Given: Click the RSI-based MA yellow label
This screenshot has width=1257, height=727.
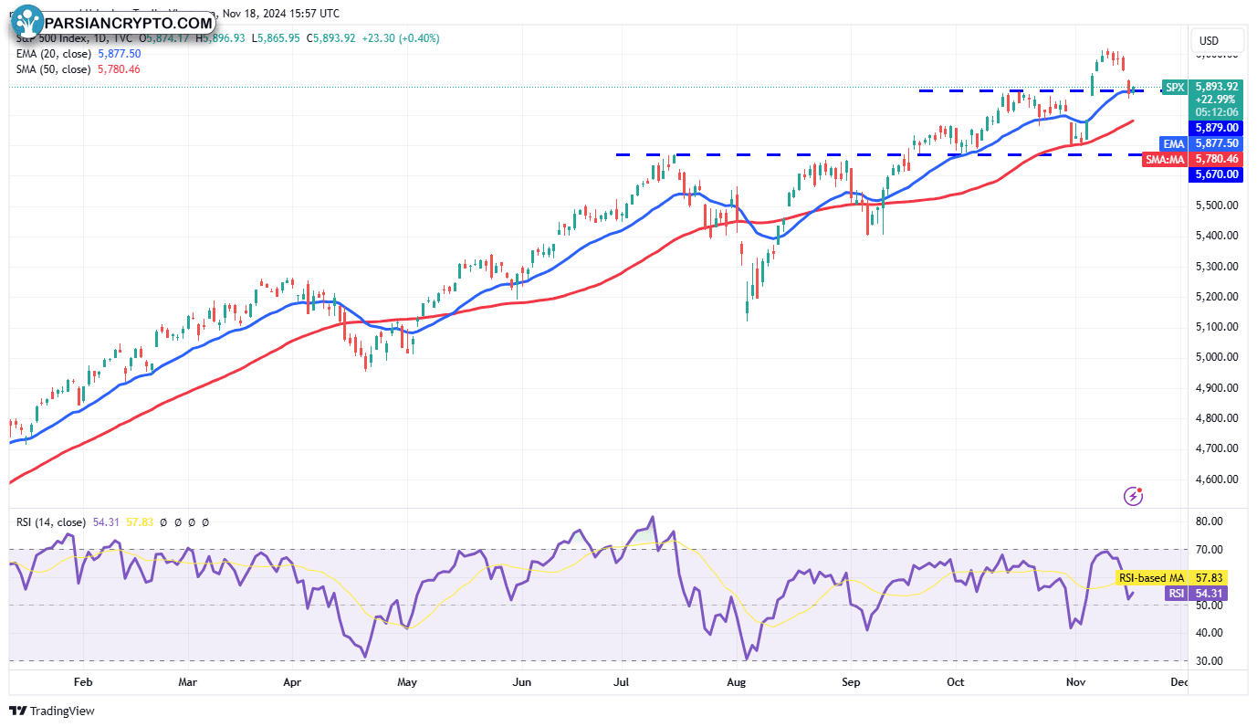Looking at the screenshot, I should [1150, 578].
